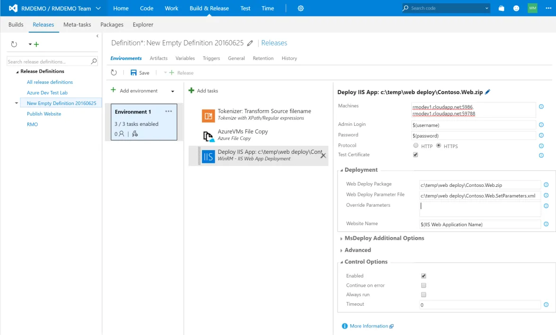Click the green plus to create definition

pos(36,44)
